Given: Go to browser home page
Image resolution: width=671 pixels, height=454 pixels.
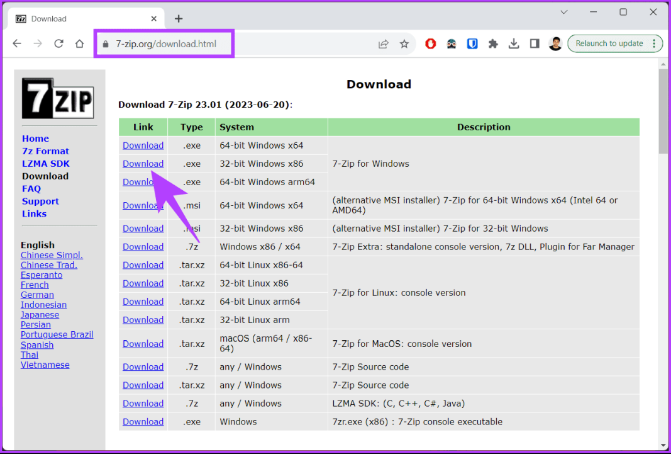Looking at the screenshot, I should click(79, 43).
